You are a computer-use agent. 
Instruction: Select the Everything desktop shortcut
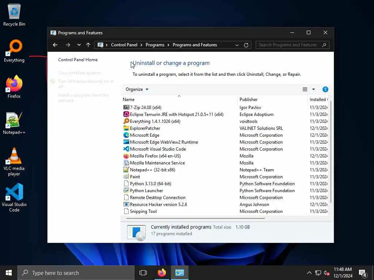[14, 51]
